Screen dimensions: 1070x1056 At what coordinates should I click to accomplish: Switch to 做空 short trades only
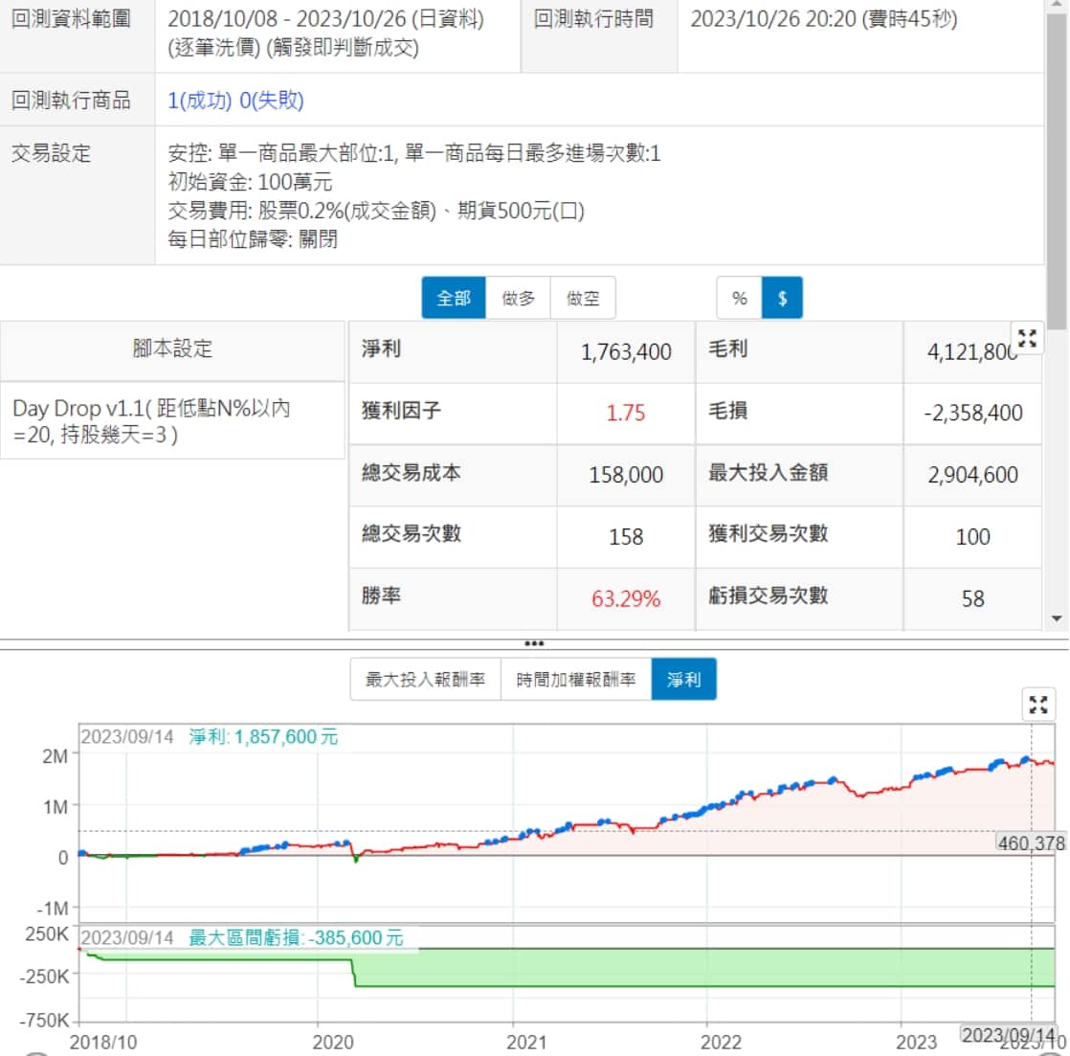[583, 298]
